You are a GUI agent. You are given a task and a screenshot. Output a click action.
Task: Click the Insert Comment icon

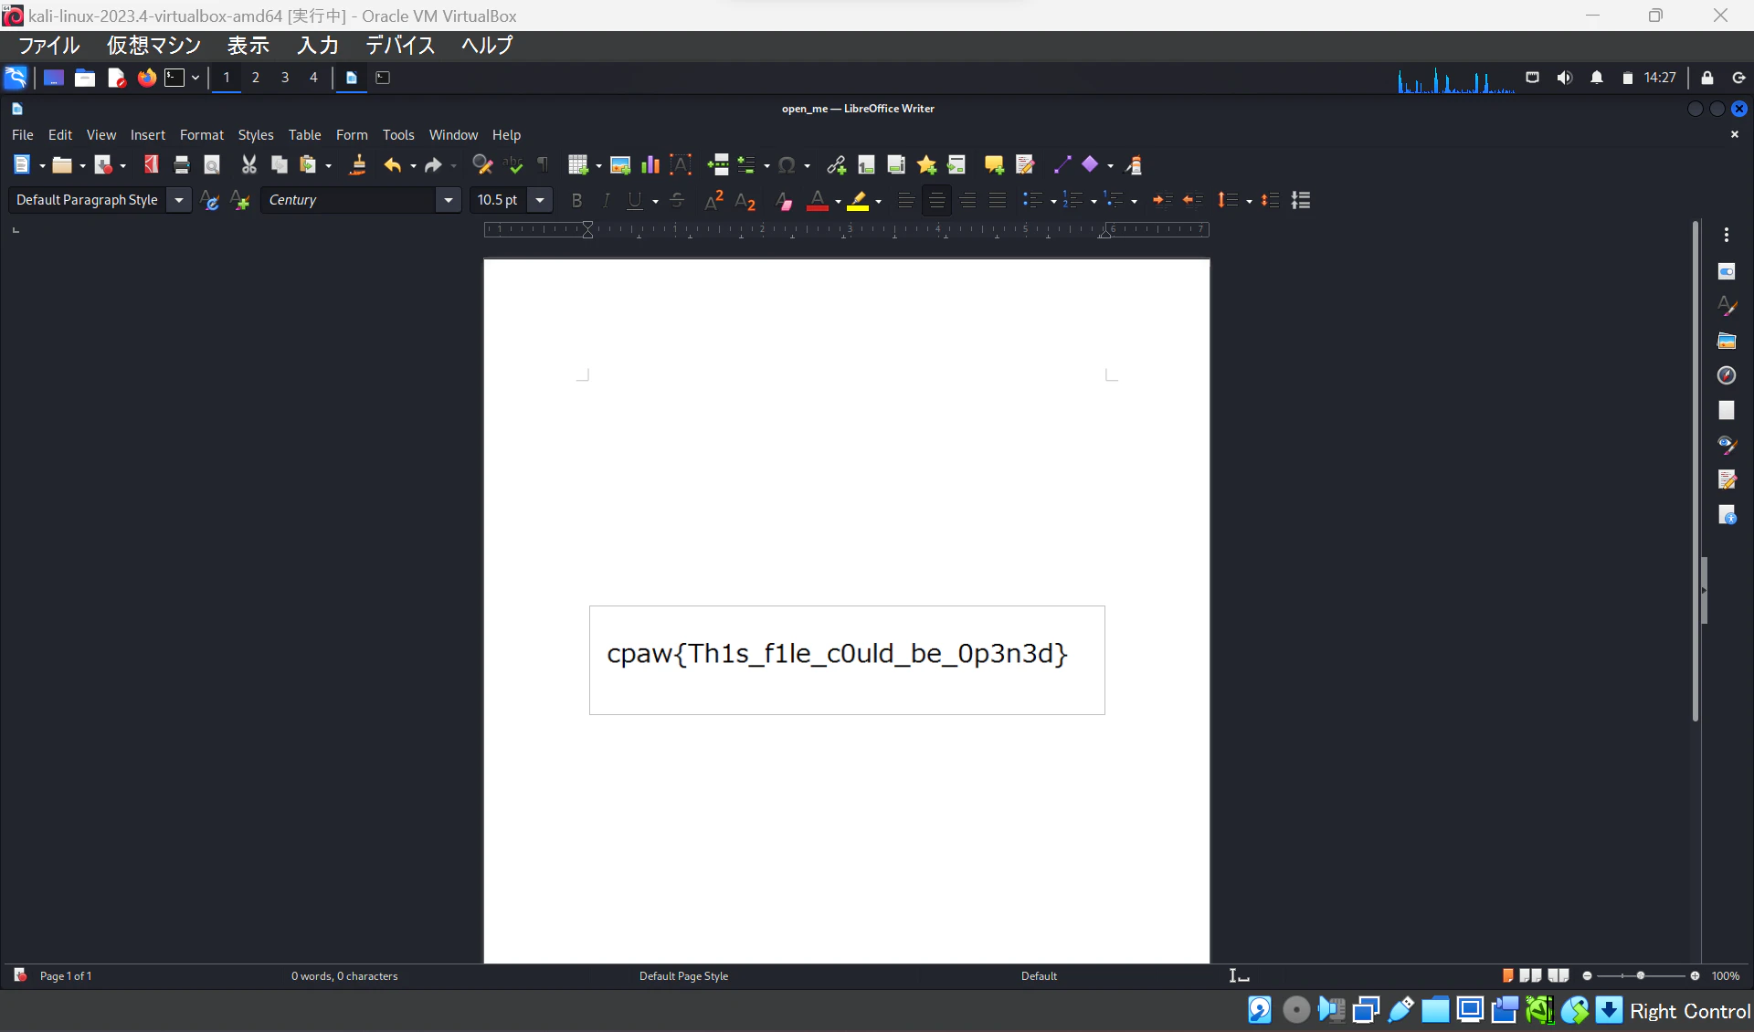pyautogui.click(x=993, y=165)
